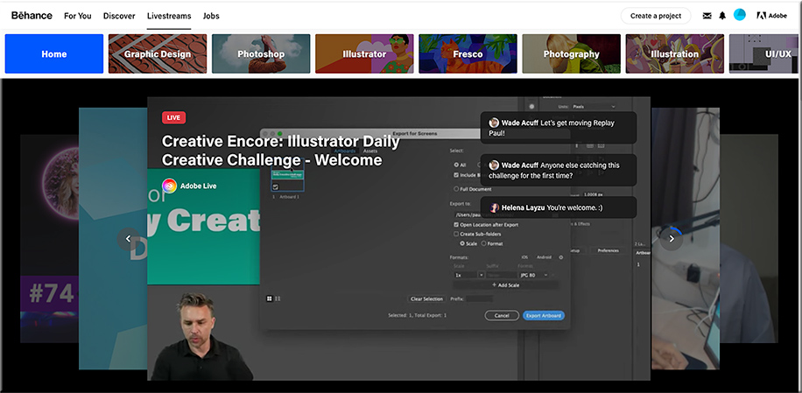Open the #74 livestream card on left

49,239
